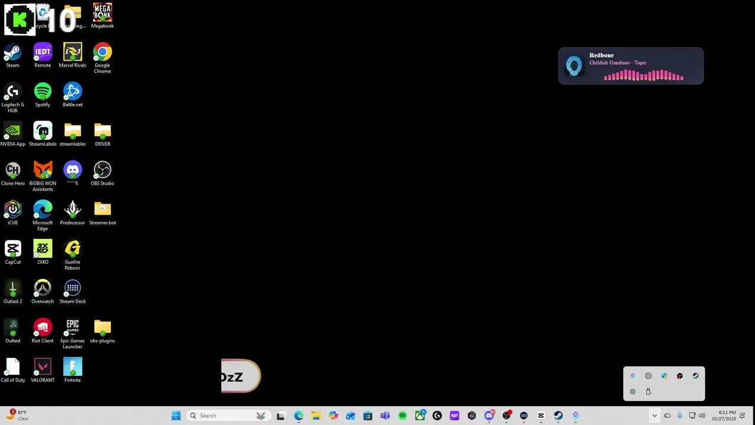Open the OneDrive cloud tray icon

[667, 416]
